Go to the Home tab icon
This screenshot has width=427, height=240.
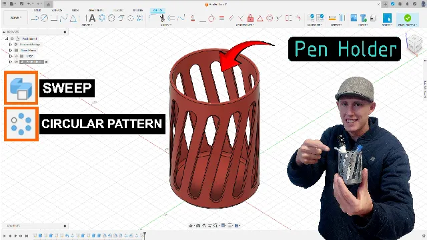(48, 4)
